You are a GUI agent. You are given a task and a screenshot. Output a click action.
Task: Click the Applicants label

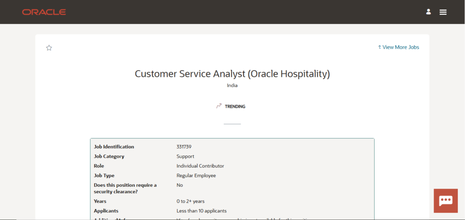pyautogui.click(x=106, y=211)
